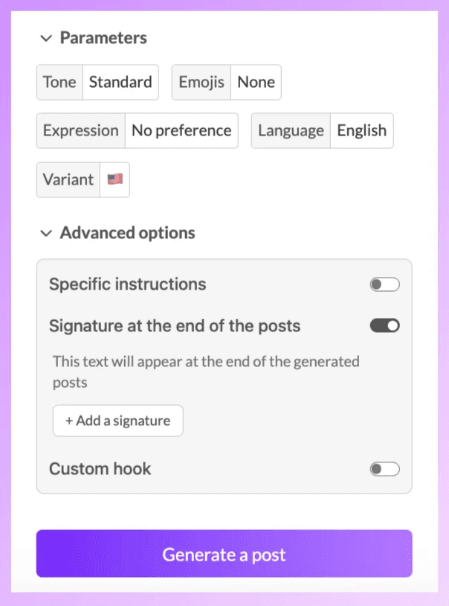The image size is (449, 606).
Task: Click the Variant label
Action: coord(68,179)
